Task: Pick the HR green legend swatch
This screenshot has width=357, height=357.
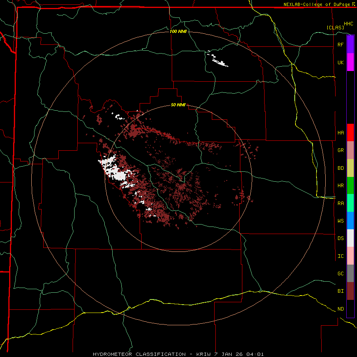Action: 350,185
